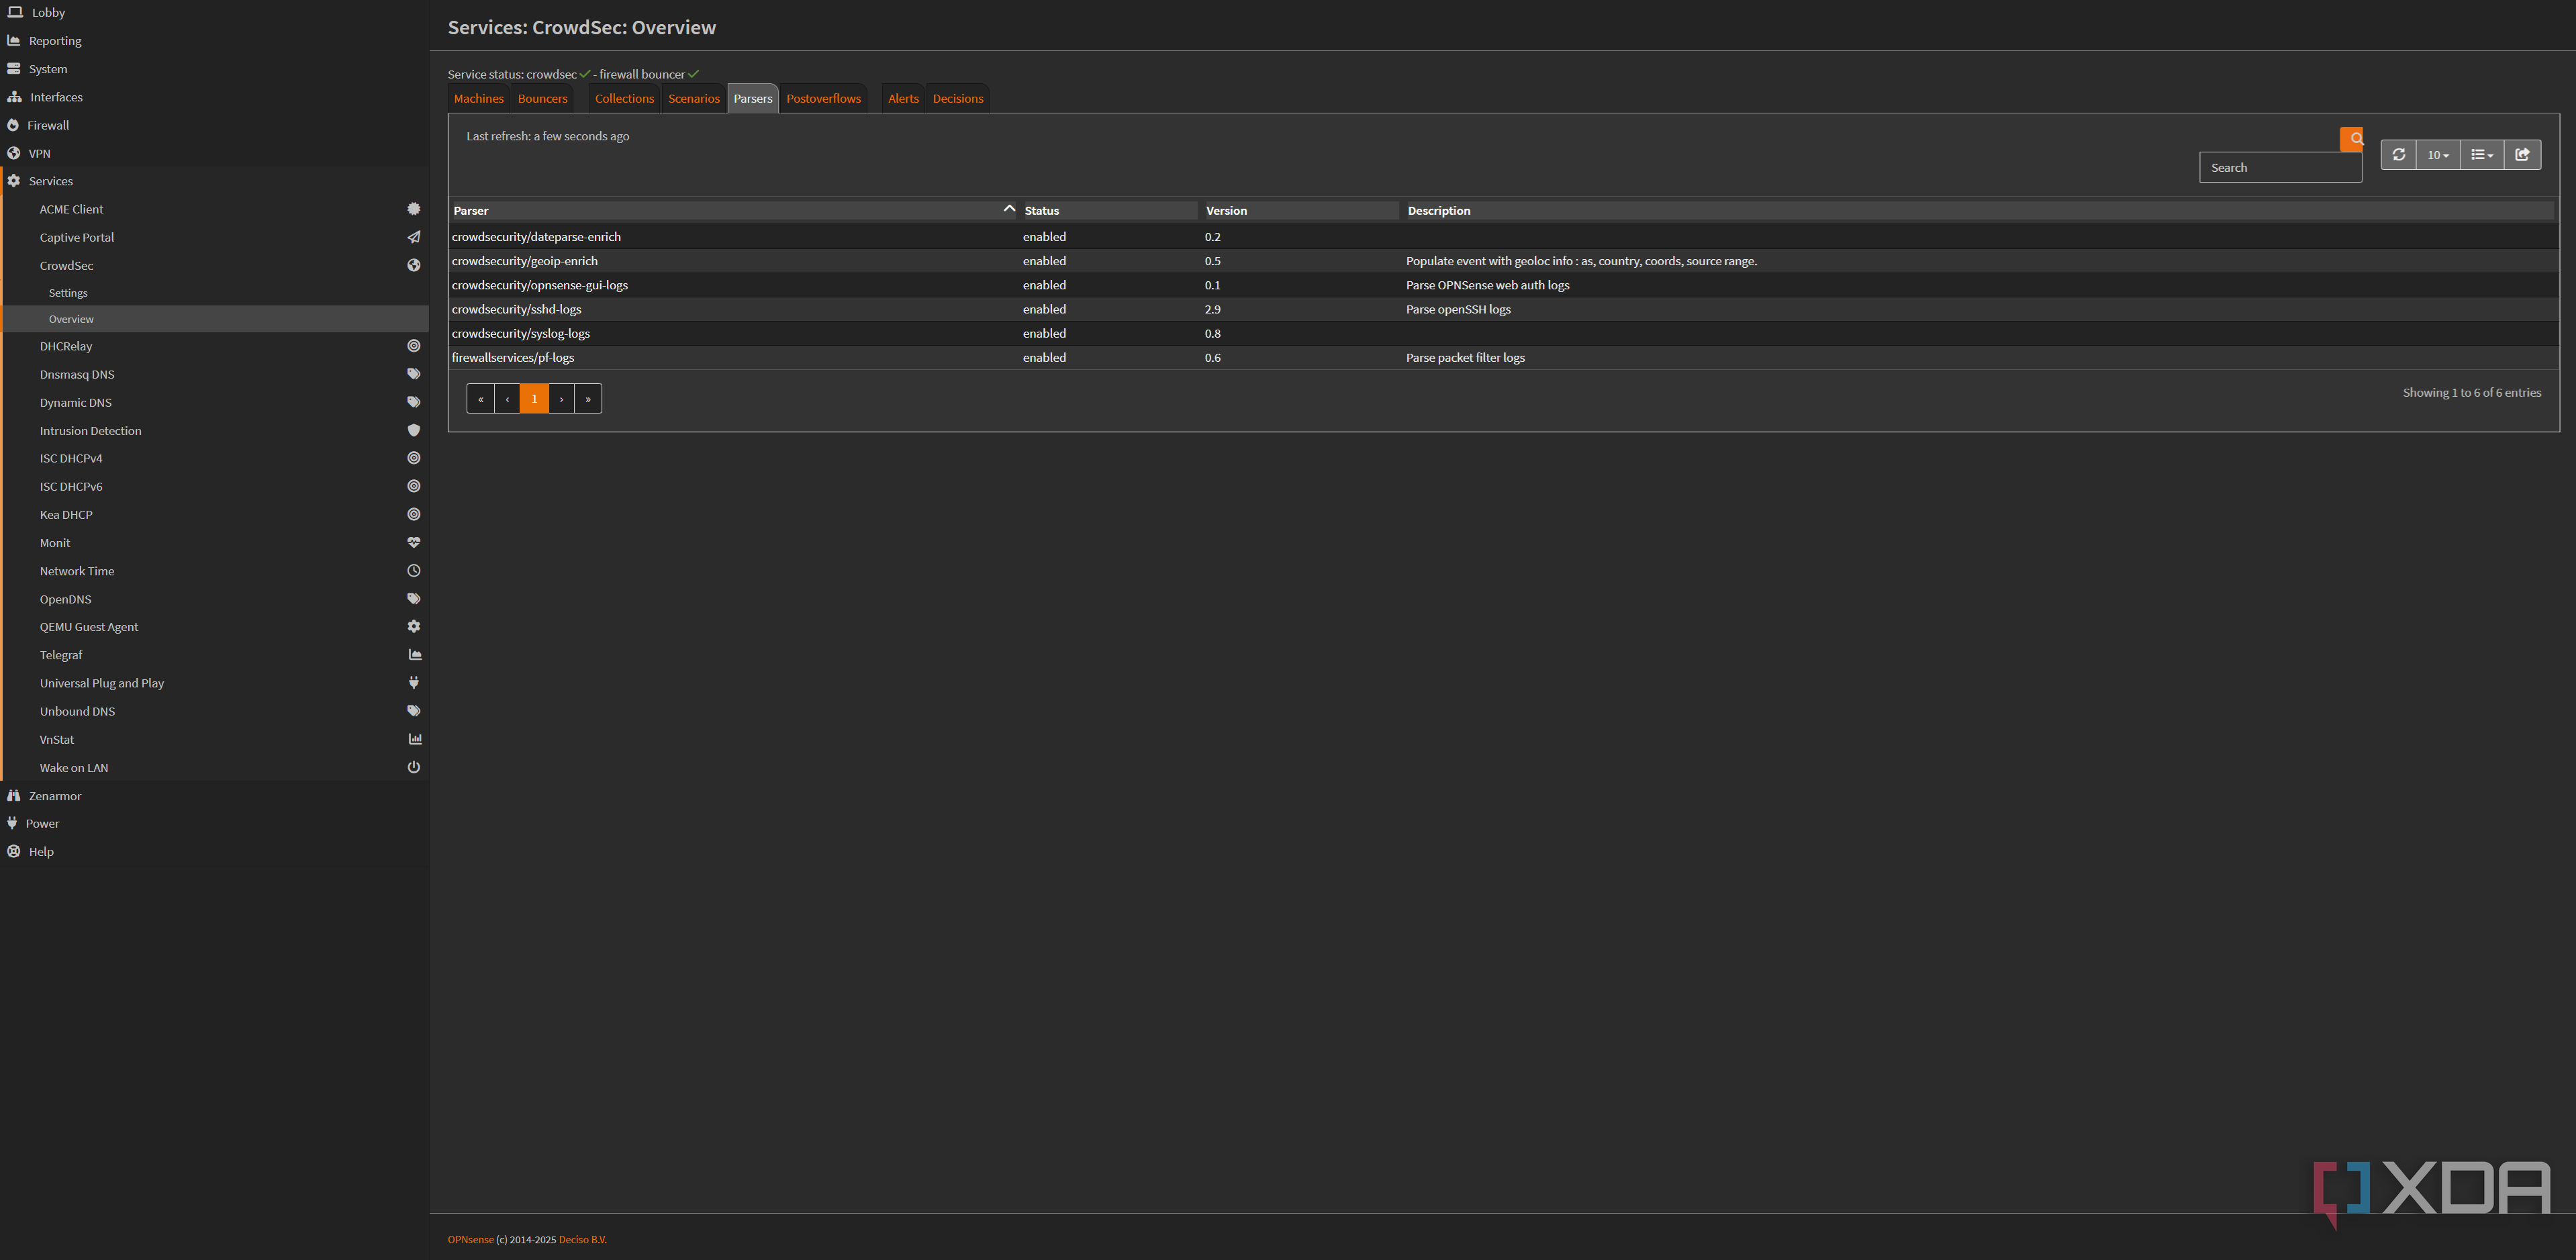
Task: Sort by the Parser column header
Action: pos(733,211)
